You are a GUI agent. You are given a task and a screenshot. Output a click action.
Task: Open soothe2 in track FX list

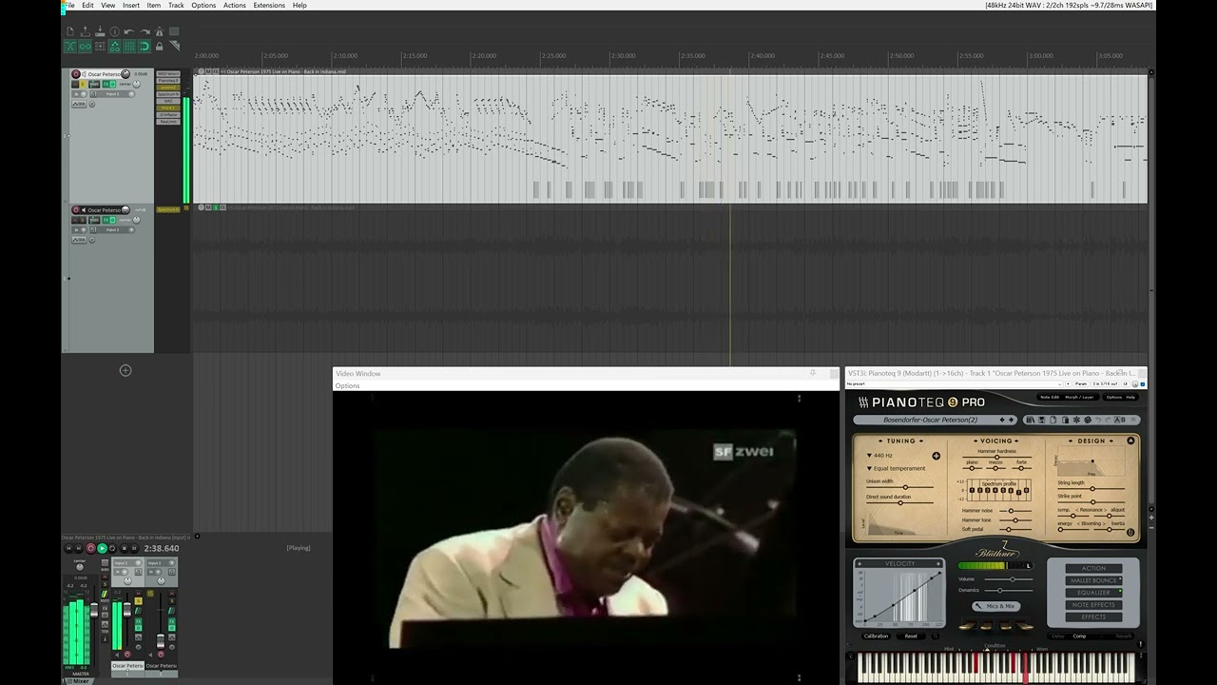click(x=168, y=88)
